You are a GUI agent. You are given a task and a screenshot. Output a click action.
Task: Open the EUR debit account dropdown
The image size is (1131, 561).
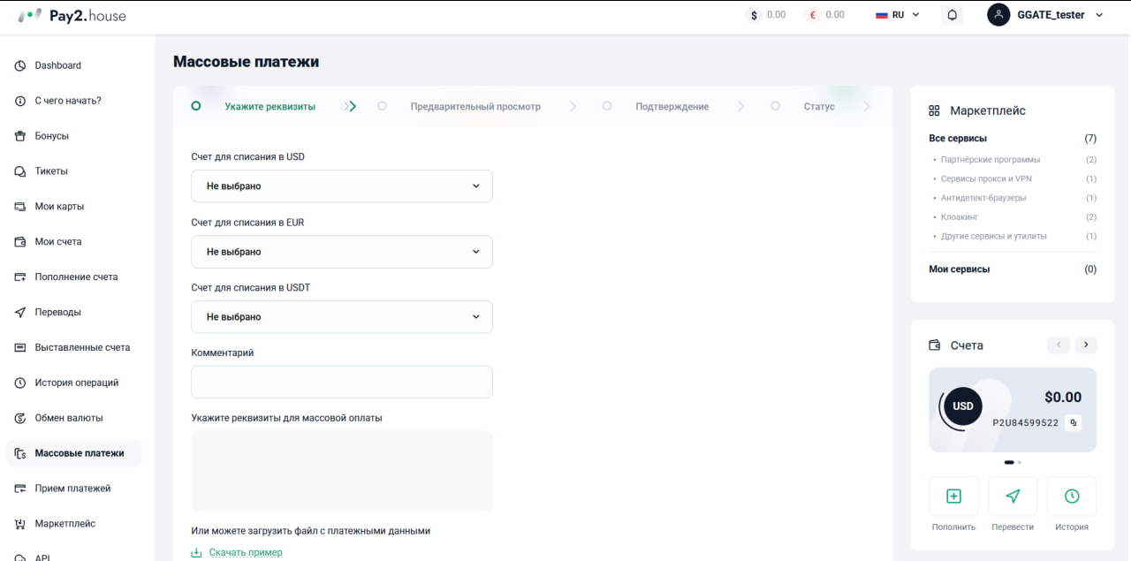(x=342, y=252)
